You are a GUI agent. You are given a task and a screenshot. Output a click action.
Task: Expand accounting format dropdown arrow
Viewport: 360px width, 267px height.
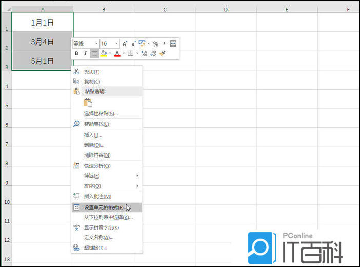tap(149, 43)
